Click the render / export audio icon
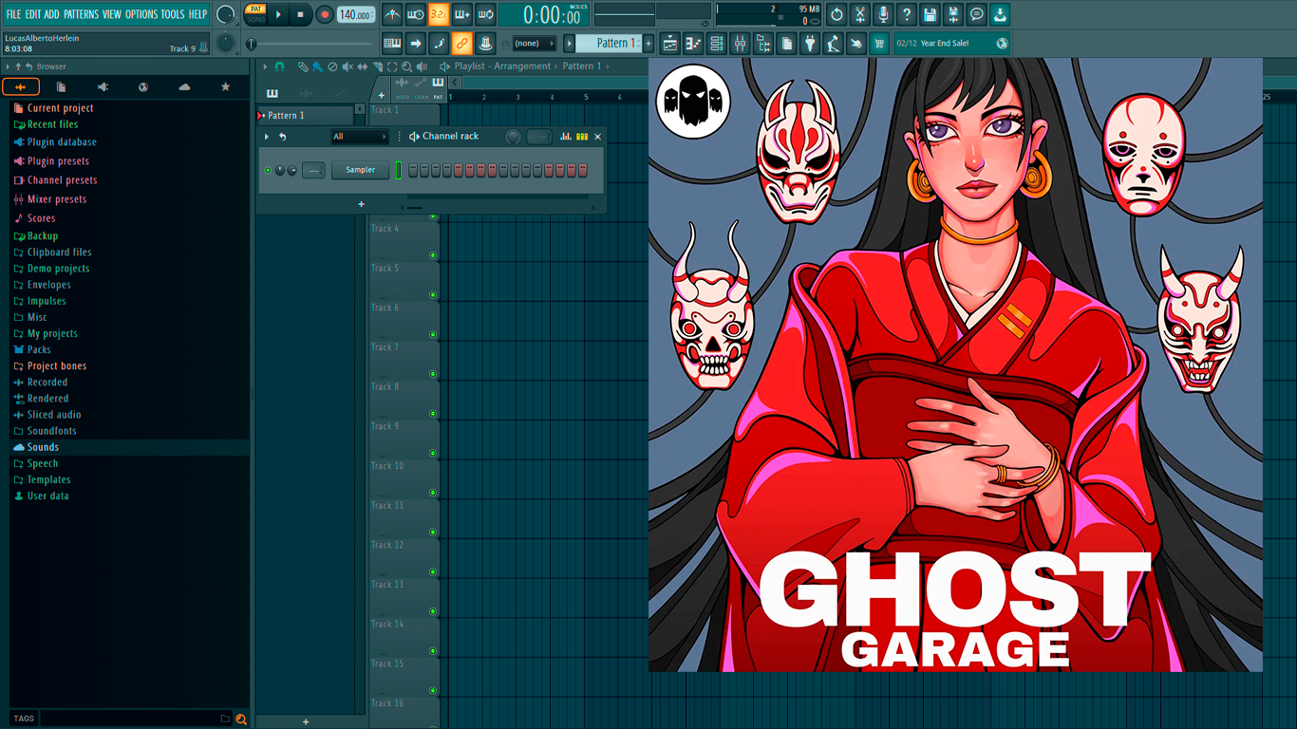Image resolution: width=1297 pixels, height=729 pixels. 953,14
